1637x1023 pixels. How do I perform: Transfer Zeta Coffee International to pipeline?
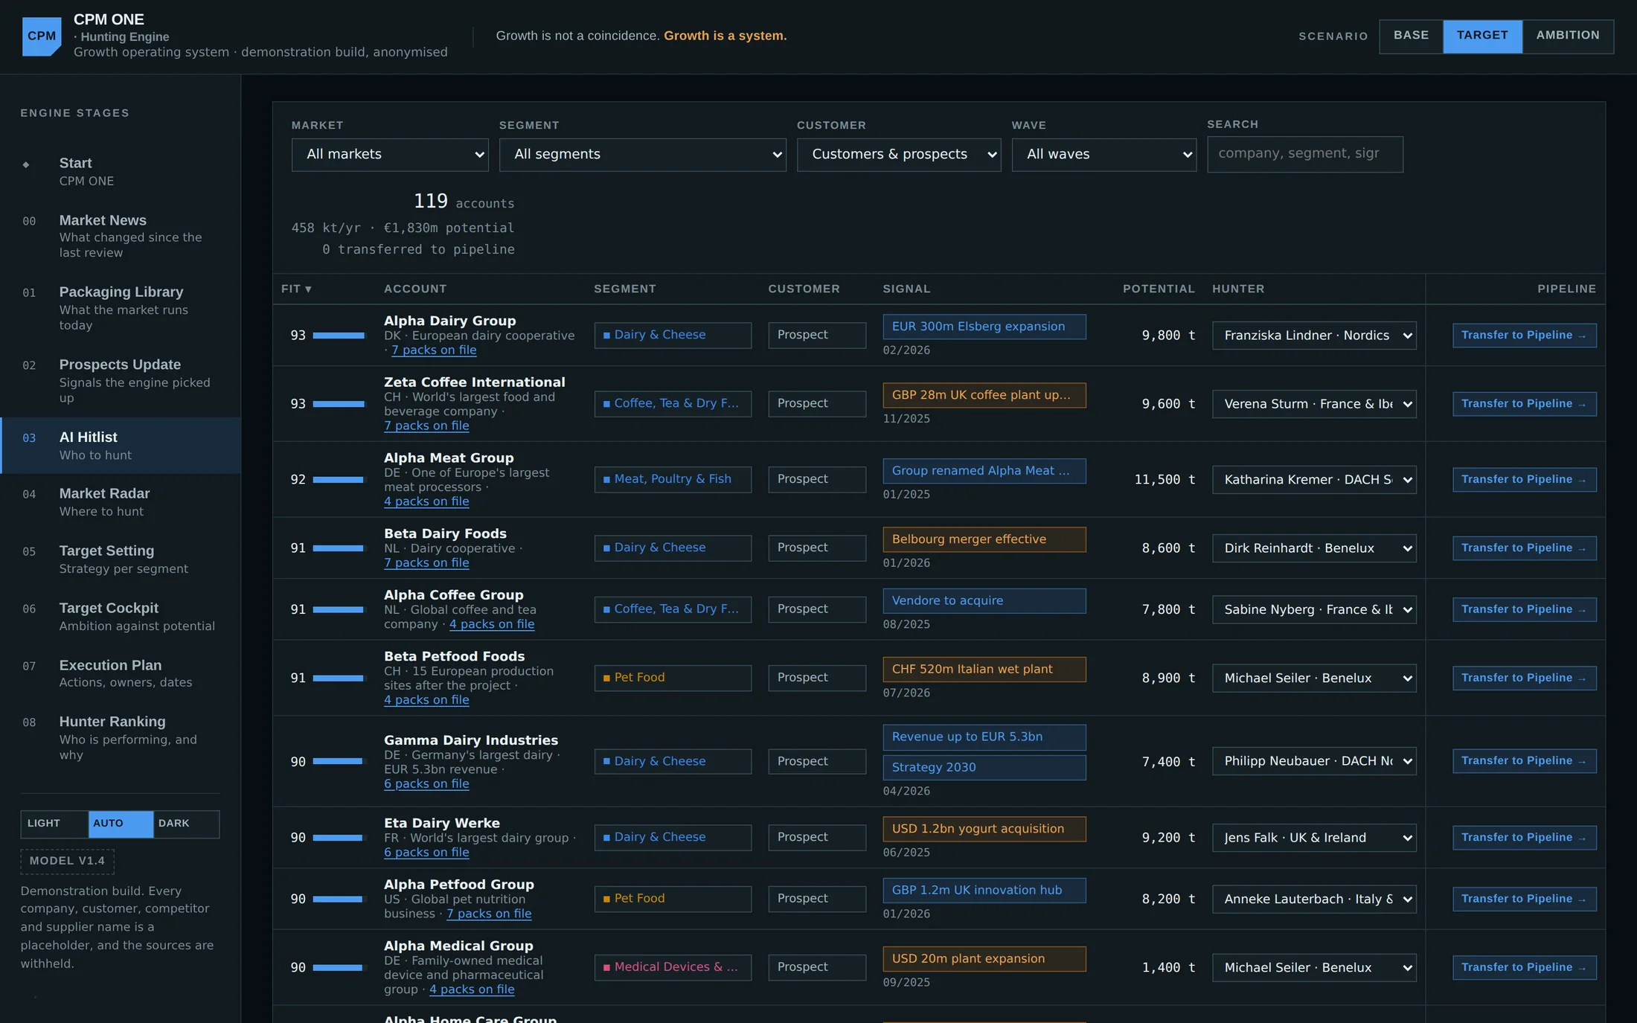(1524, 404)
